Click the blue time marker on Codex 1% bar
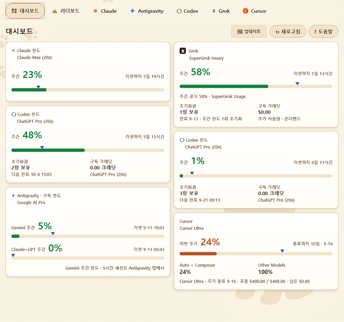Screen dimensions: 344x322 (192, 173)
